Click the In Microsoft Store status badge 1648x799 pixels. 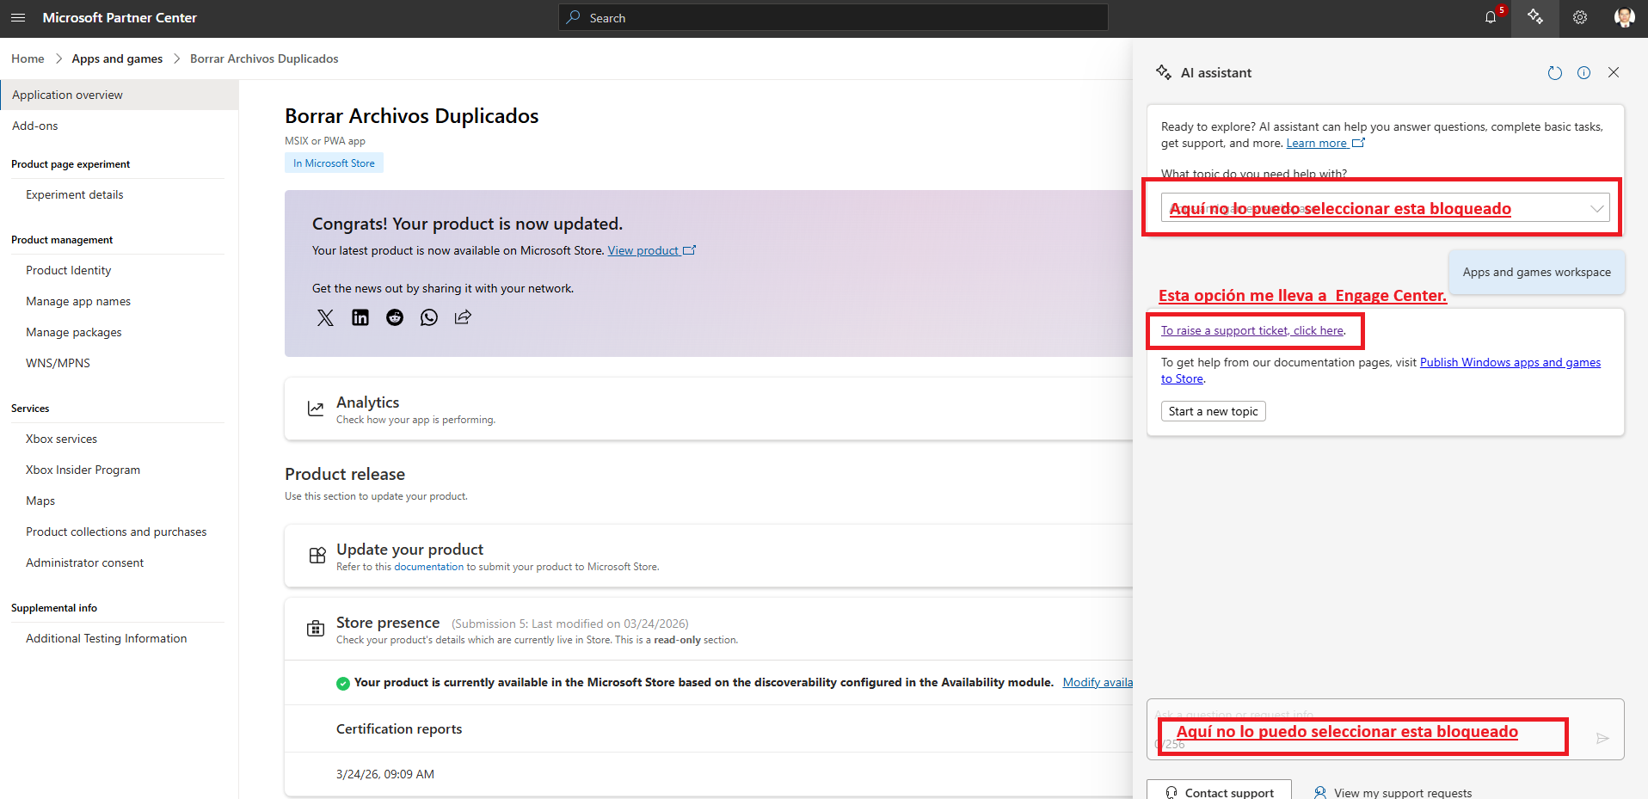click(x=334, y=163)
